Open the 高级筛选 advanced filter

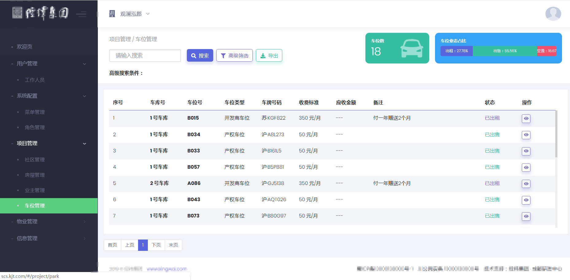[x=234, y=56]
